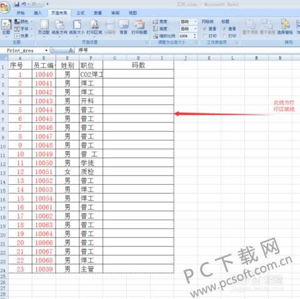Click the Redo icon in quick access toolbar

34,4
